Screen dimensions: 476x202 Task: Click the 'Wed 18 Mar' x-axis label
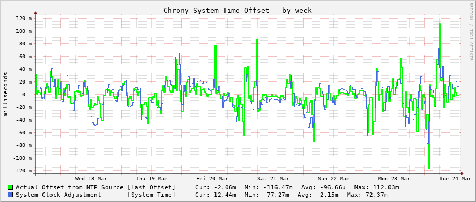(91, 178)
